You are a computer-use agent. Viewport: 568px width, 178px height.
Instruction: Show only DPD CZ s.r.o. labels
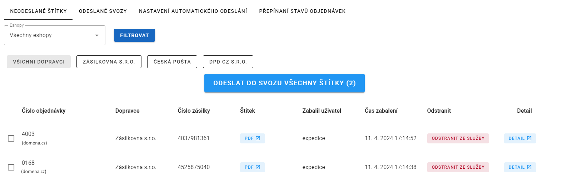[228, 62]
